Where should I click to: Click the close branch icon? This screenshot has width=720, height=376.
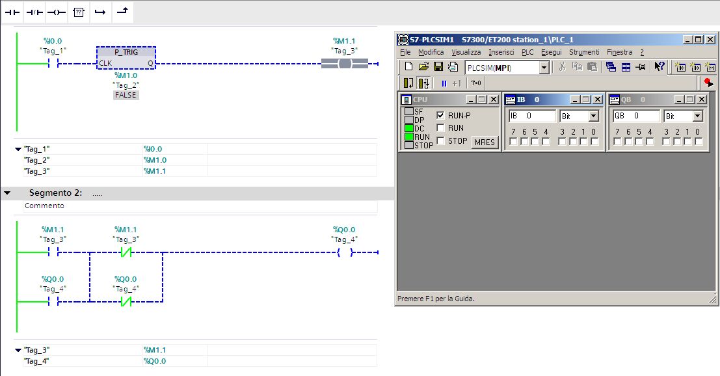pyautogui.click(x=122, y=12)
